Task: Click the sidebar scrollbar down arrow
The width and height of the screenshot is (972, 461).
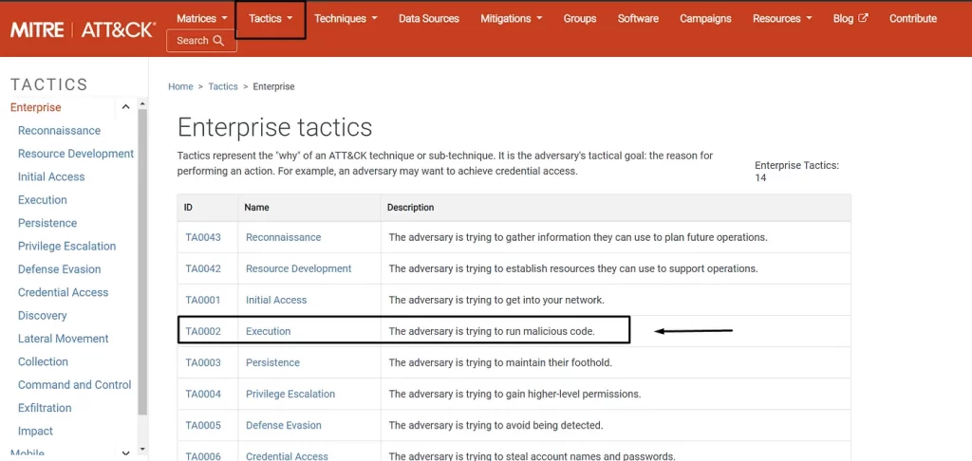Action: (142, 450)
